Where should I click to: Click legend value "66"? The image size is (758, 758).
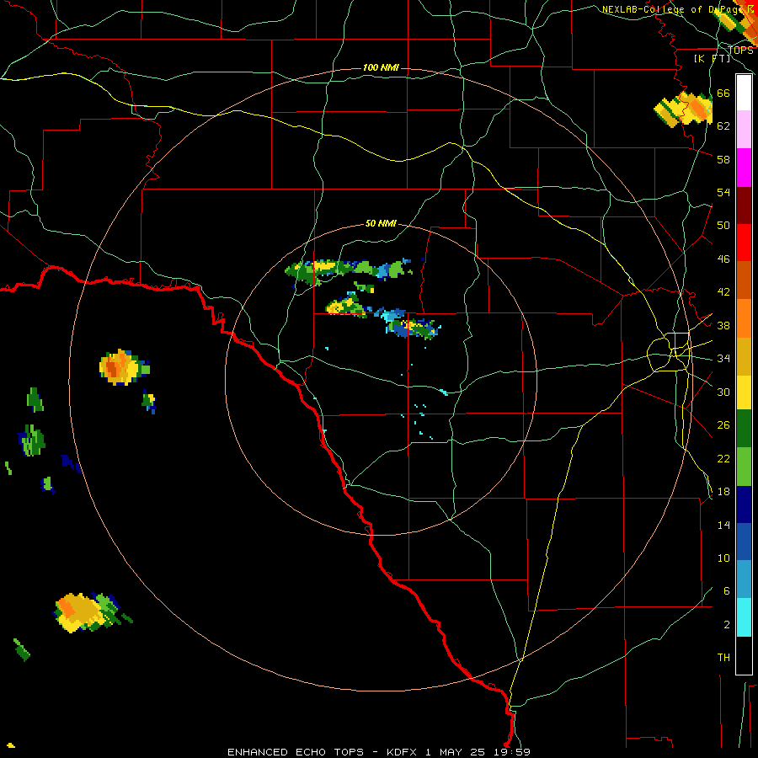click(x=723, y=93)
